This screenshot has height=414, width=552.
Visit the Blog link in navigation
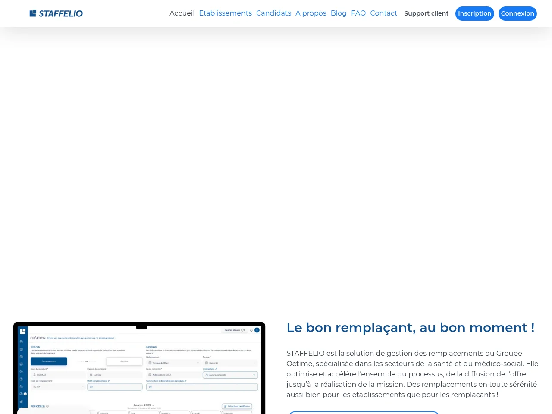tap(339, 13)
